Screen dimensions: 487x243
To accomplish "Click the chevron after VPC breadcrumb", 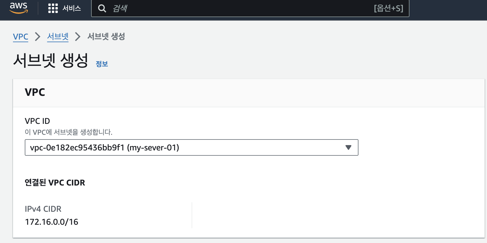I will point(37,37).
